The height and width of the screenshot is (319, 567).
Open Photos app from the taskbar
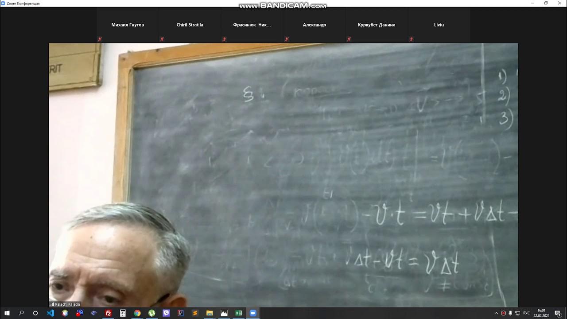(224, 313)
